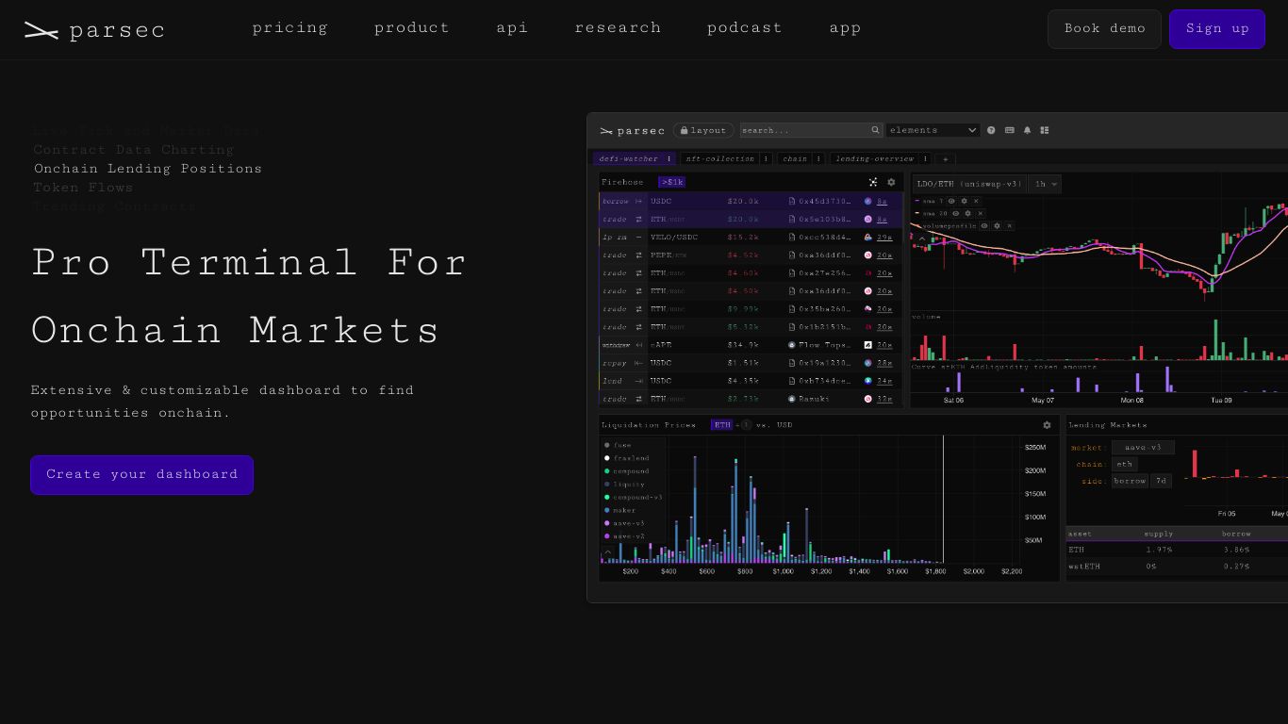1288x724 pixels.
Task: Toggle visibility of volumeprofile indicator
Action: [984, 225]
